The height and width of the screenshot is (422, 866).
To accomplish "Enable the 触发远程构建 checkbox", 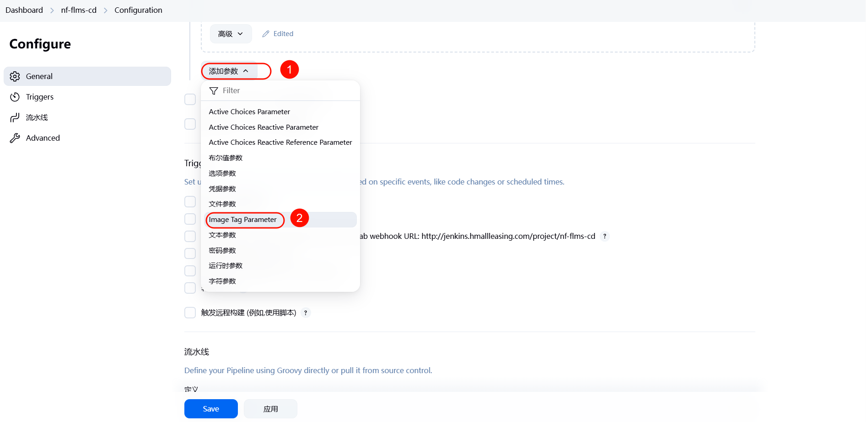I will coord(190,313).
